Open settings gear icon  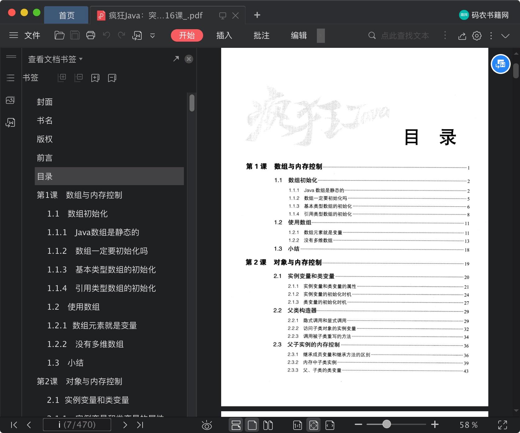coord(477,36)
